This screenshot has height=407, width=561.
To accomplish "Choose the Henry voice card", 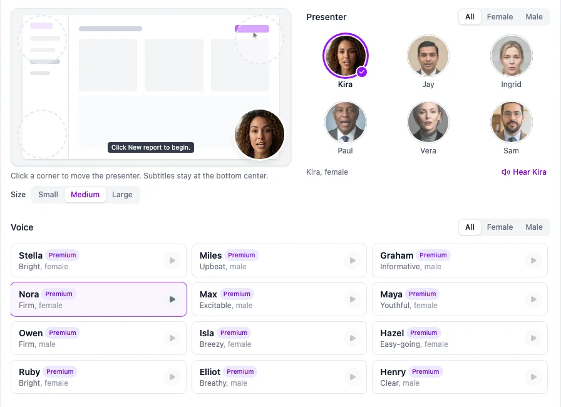I will (x=460, y=376).
